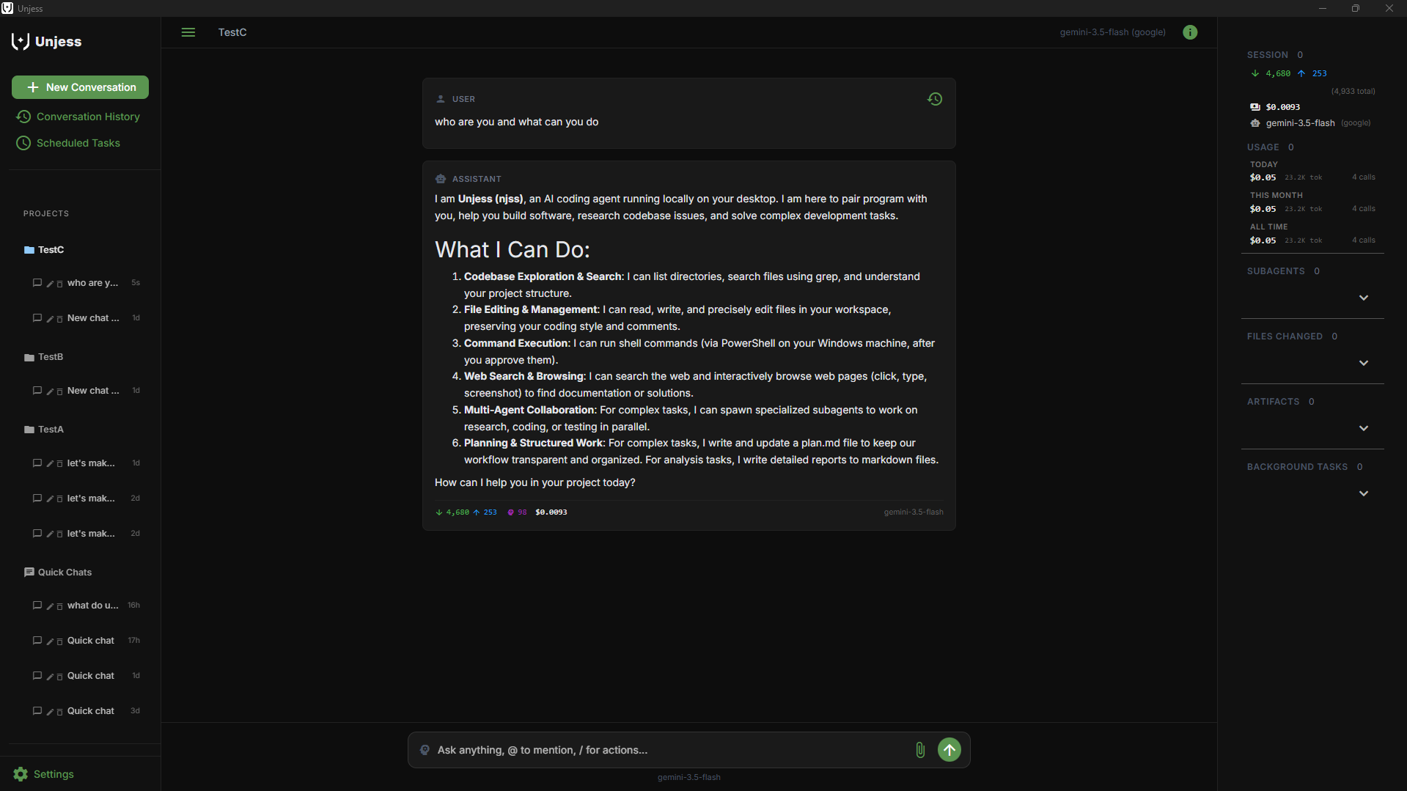
Task: Click the plus icon in New Conversation button
Action: (x=33, y=87)
